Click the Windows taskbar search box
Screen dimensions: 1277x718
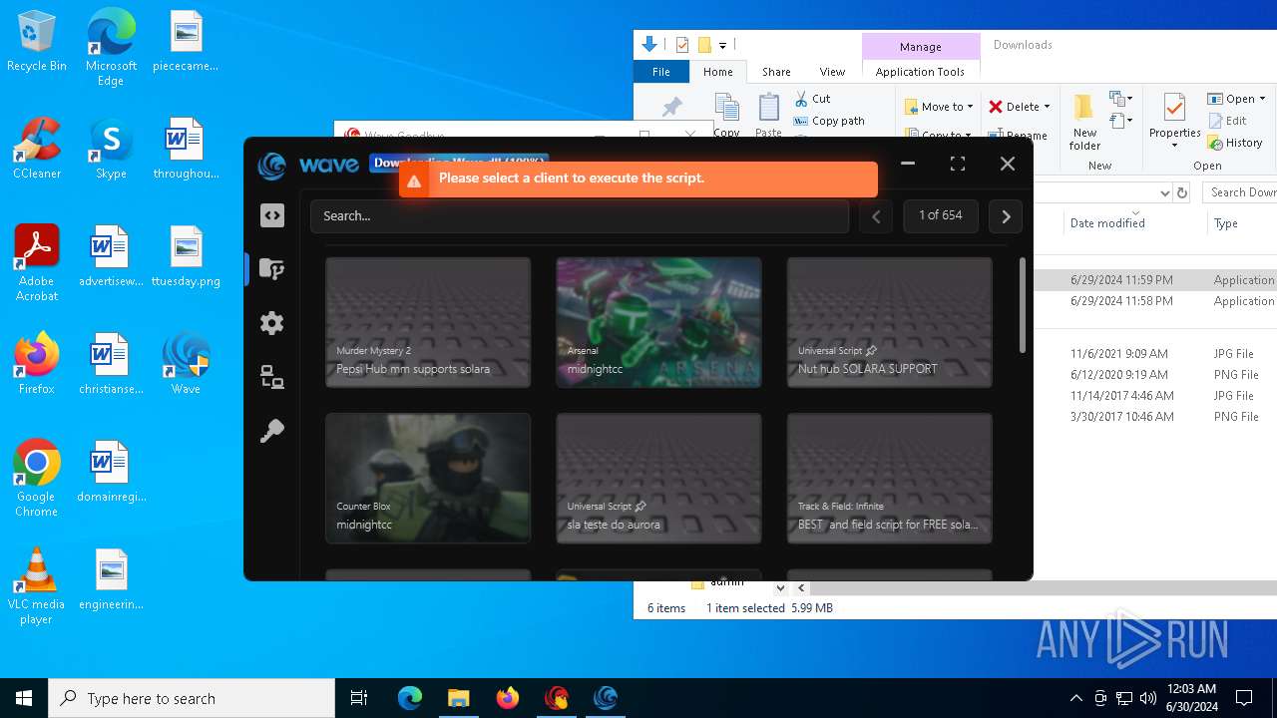192,698
